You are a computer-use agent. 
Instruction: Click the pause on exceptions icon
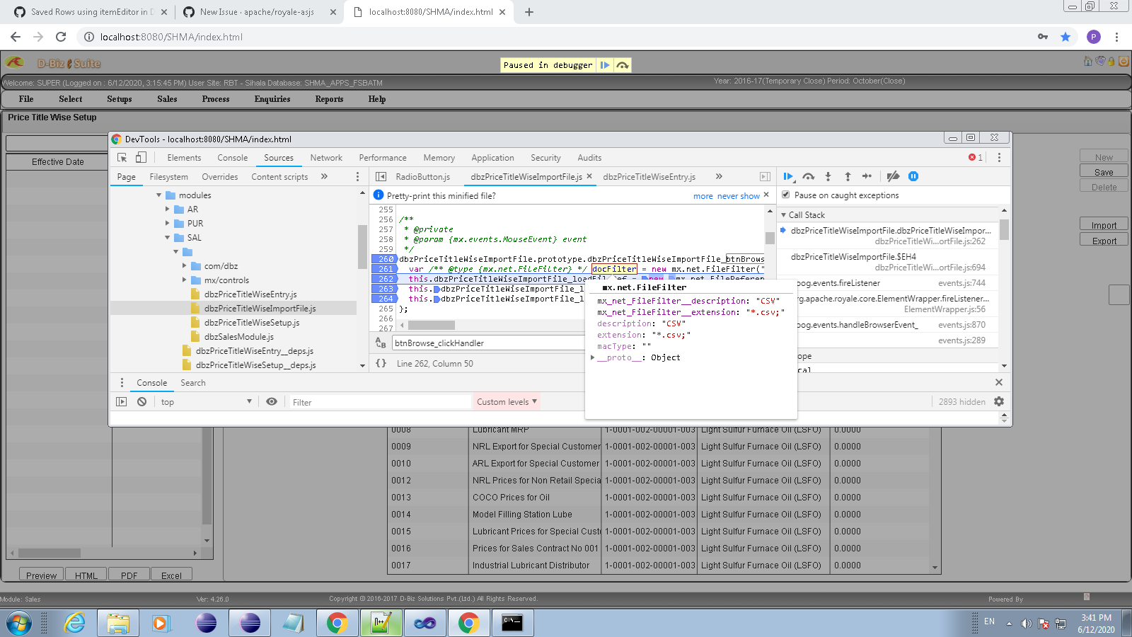913,176
